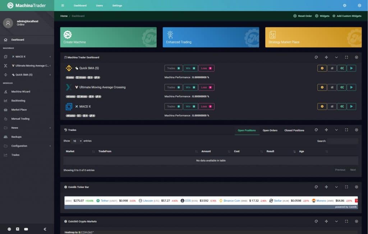Open the color palette for Coinlib Ticker Bar panel
The width and height of the screenshot is (368, 234).
pos(316,187)
